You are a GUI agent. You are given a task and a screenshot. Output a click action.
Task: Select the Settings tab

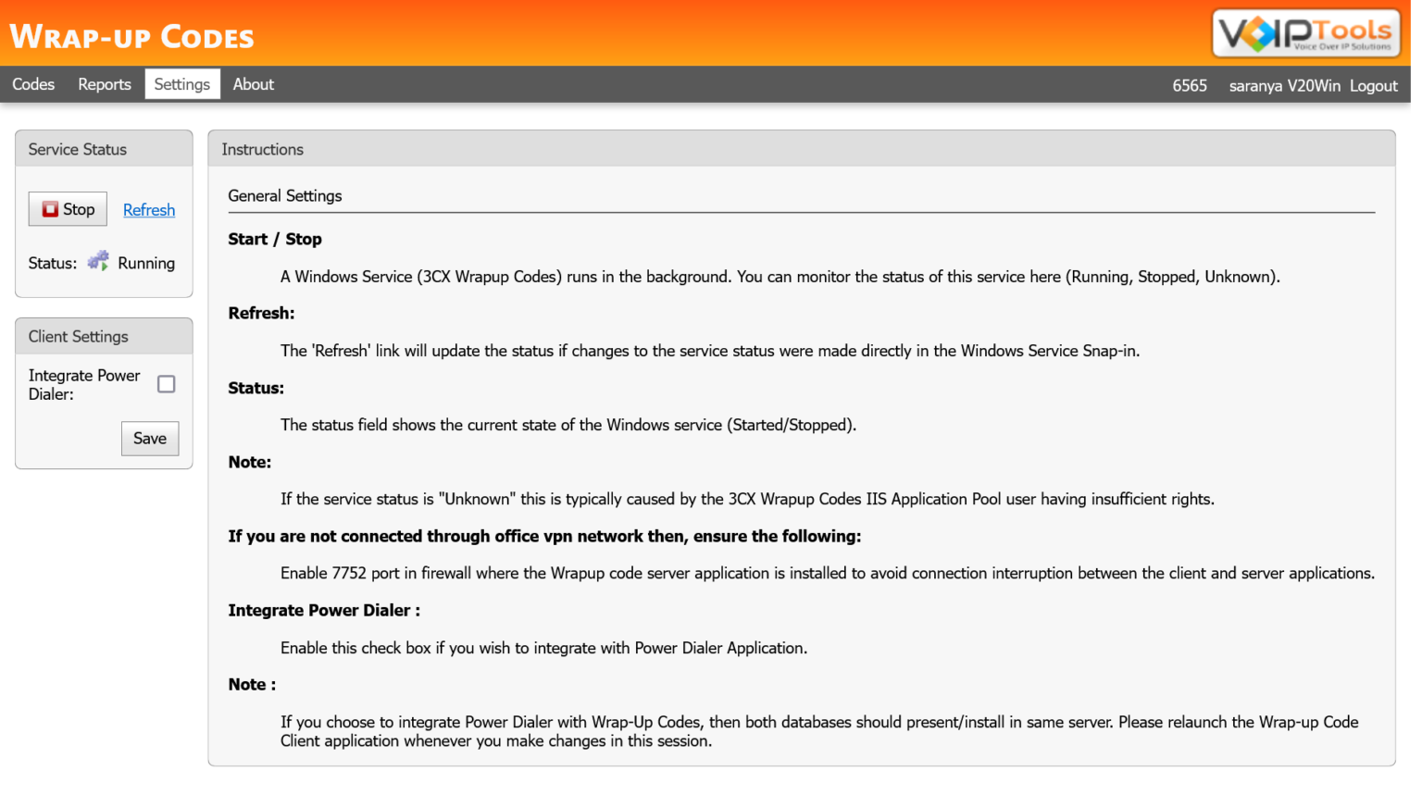click(x=181, y=84)
